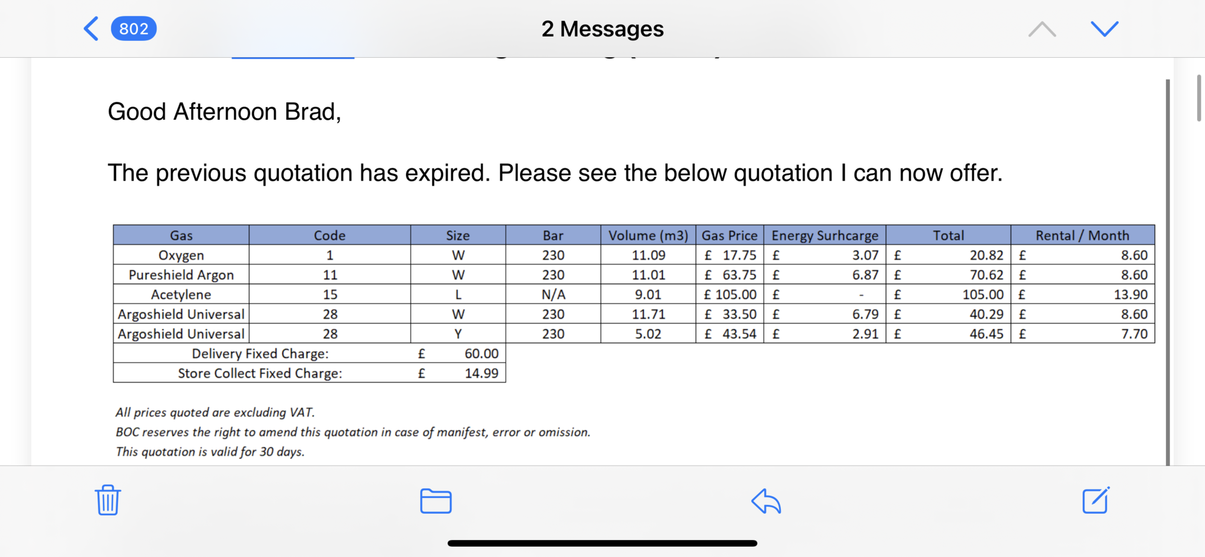
Task: Delete this email with the trash icon
Action: point(108,500)
